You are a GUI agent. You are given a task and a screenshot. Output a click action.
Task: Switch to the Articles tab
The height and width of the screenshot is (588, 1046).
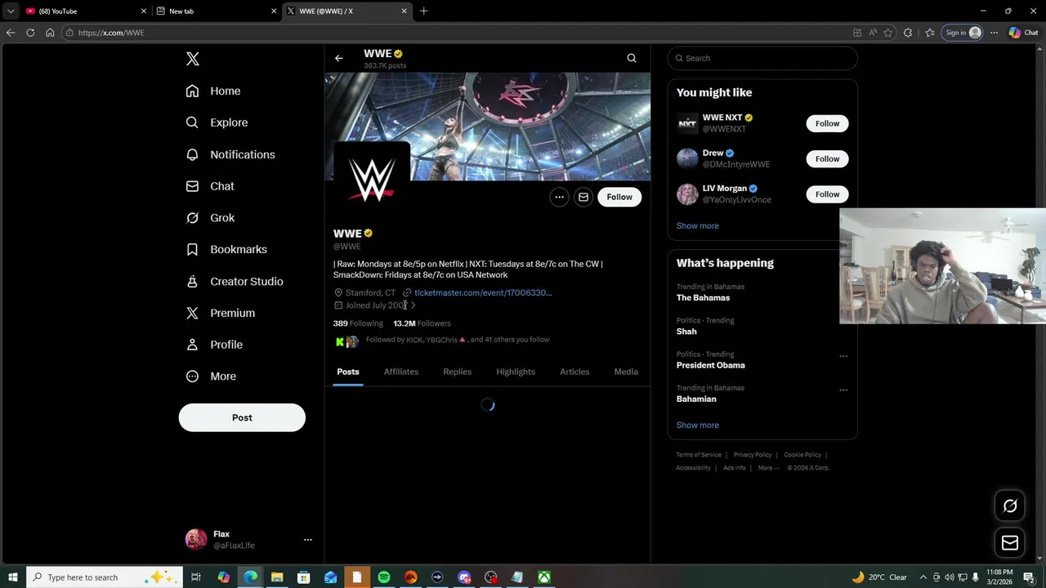click(x=574, y=372)
